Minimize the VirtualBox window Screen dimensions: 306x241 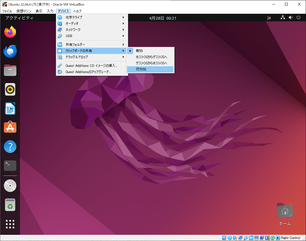pyautogui.click(x=274, y=4)
